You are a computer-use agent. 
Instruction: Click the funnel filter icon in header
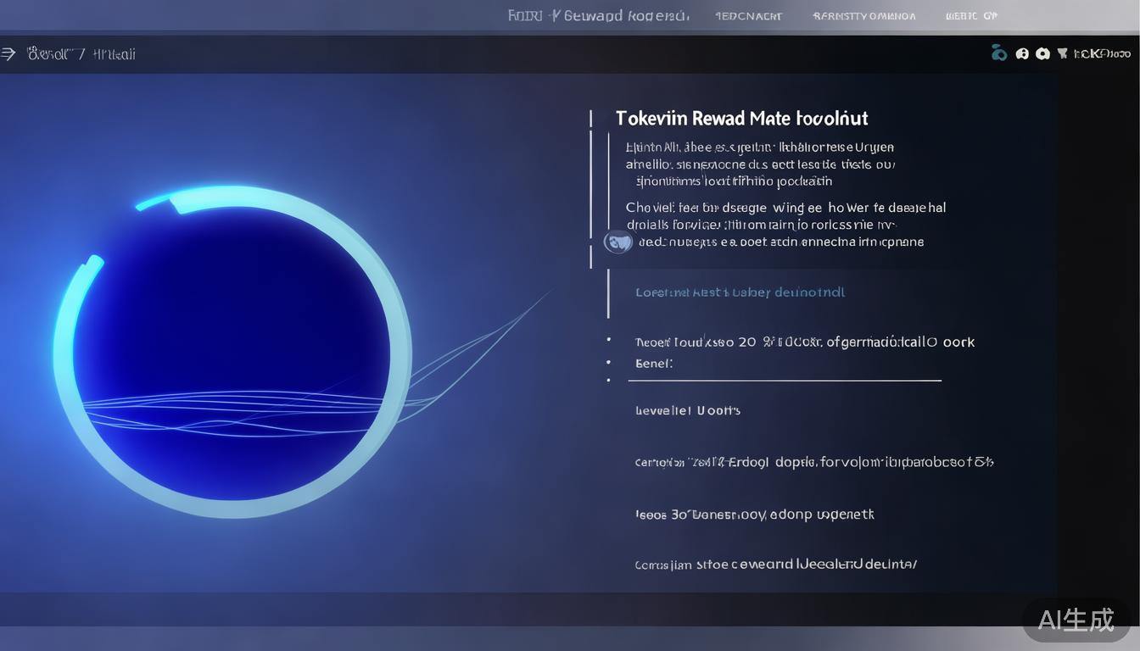click(x=1062, y=53)
